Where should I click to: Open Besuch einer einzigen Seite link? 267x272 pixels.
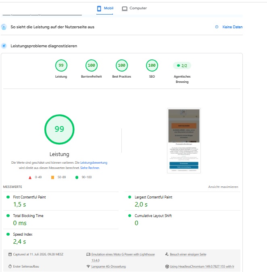188,254
